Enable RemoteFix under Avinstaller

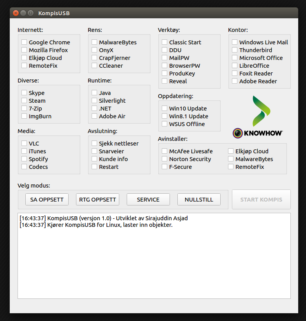point(231,167)
